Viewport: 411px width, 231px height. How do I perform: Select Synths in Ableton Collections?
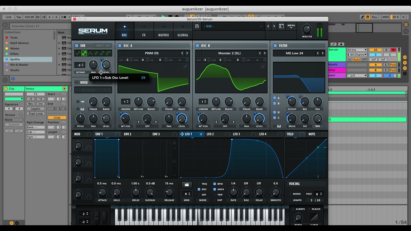[x=28, y=59]
